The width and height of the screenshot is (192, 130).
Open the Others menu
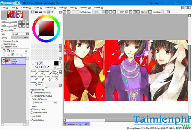[99, 8]
